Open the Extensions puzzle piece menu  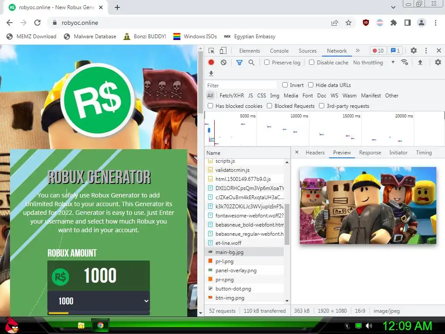tap(394, 23)
